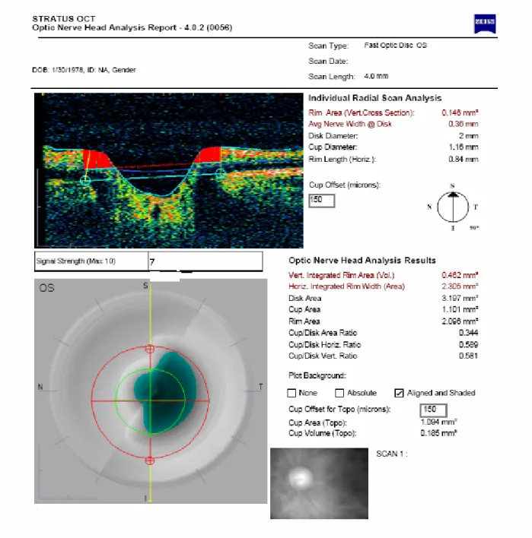Click the 'Individual Radial Scan Analysis' heading

[374, 98]
